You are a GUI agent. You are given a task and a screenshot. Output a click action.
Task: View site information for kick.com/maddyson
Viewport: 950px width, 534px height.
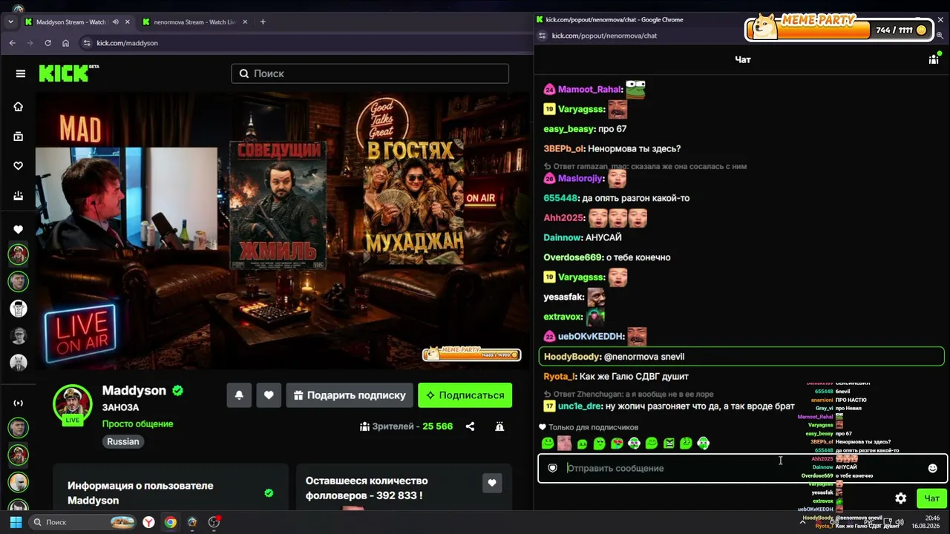coord(87,43)
